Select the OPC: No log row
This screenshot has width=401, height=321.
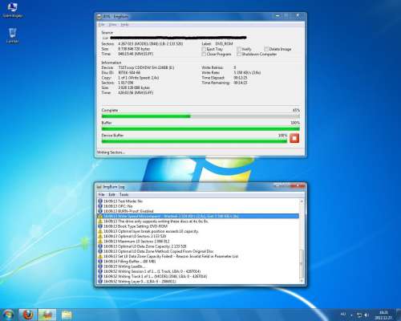198,206
